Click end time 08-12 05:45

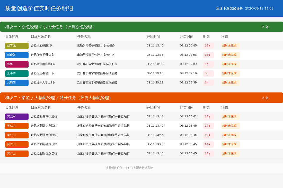(188, 46)
